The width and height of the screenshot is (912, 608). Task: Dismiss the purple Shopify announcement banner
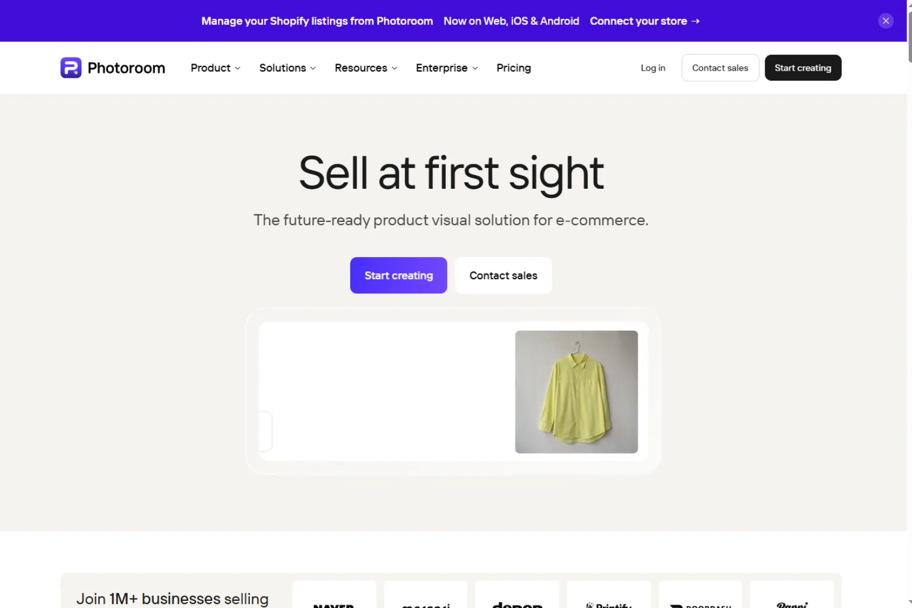(885, 21)
